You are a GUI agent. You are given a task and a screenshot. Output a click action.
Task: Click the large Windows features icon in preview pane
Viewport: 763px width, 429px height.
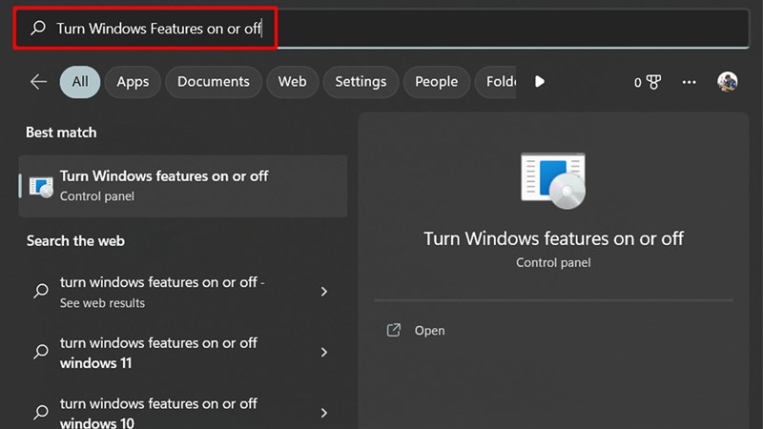(553, 180)
